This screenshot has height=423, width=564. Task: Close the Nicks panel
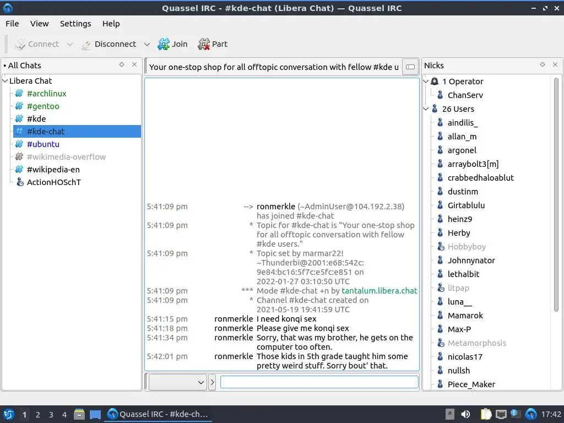(x=555, y=65)
